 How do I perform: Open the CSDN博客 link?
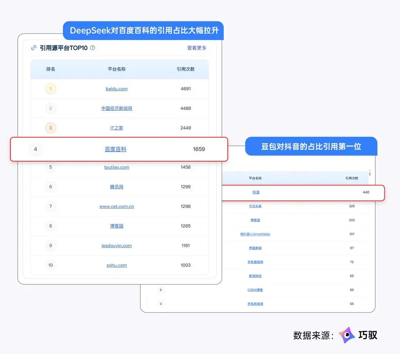[255, 290]
